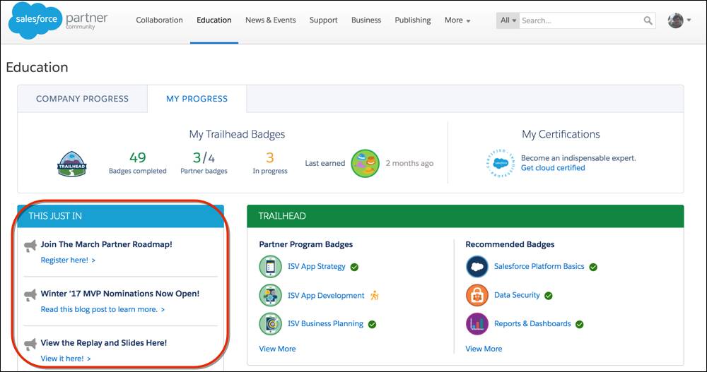Click the Get cloud certified link

pyautogui.click(x=553, y=167)
